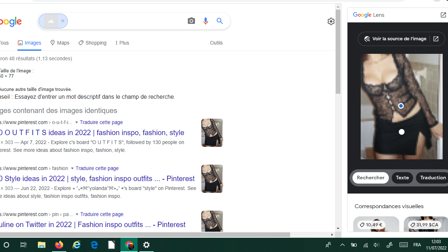Open the Outils tools menu

tap(216, 43)
